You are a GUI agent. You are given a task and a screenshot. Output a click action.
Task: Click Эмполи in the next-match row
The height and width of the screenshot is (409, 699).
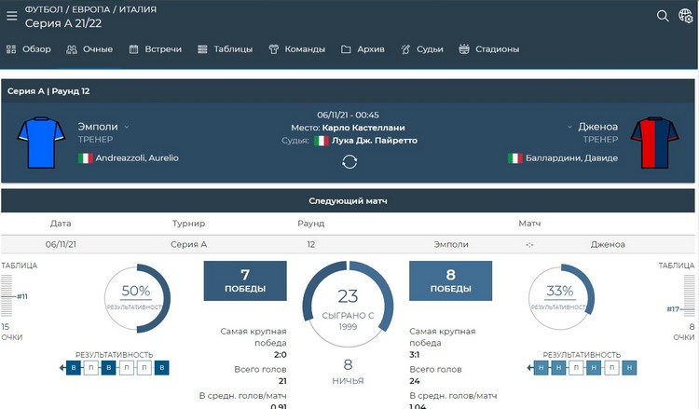click(451, 244)
